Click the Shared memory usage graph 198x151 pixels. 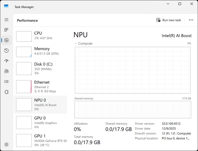pos(133,109)
